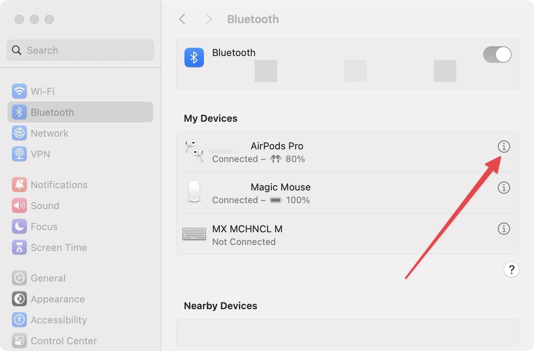Open Screen Time settings
The height and width of the screenshot is (351, 534).
click(x=59, y=248)
